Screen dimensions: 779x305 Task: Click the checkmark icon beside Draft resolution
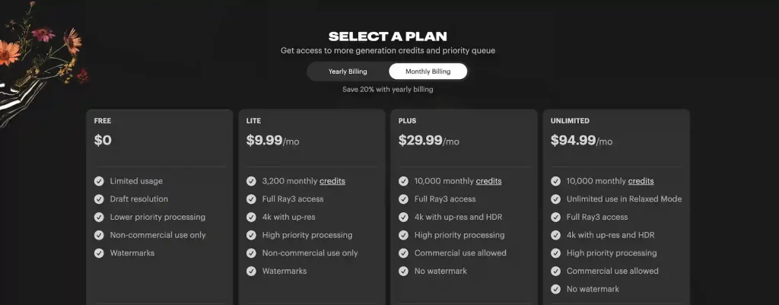99,199
